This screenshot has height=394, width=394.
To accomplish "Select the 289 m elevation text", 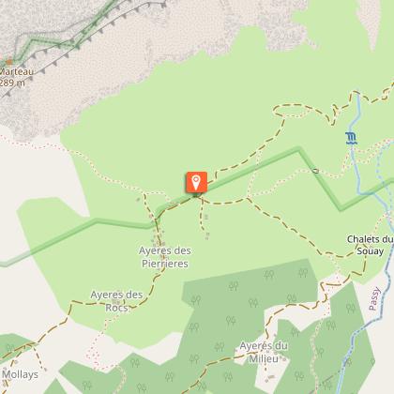I will pos(12,83).
